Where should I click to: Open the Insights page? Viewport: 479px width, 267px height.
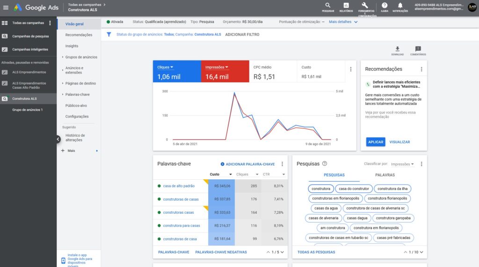(72, 46)
